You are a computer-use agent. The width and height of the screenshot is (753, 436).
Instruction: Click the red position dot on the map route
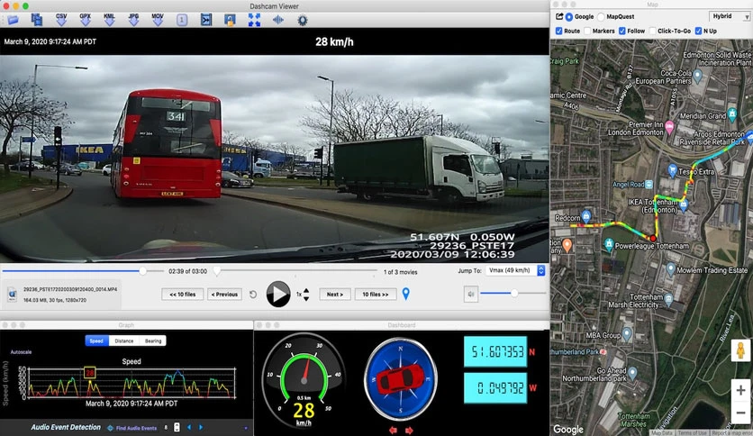(653, 238)
